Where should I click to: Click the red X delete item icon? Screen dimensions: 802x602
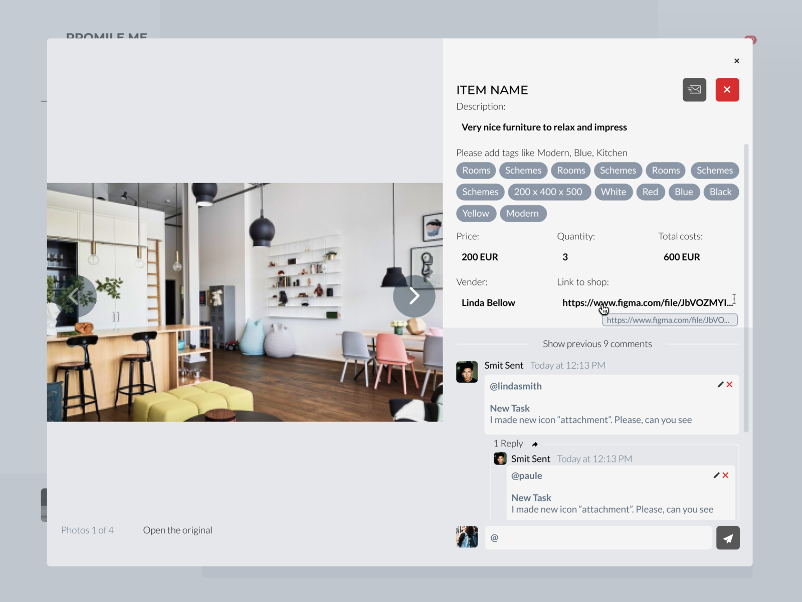pos(727,90)
